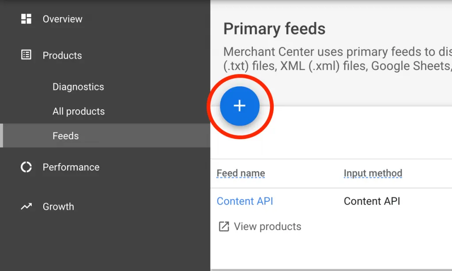Click the Feed name column header
Viewport: 452px width, 271px height.
click(241, 173)
